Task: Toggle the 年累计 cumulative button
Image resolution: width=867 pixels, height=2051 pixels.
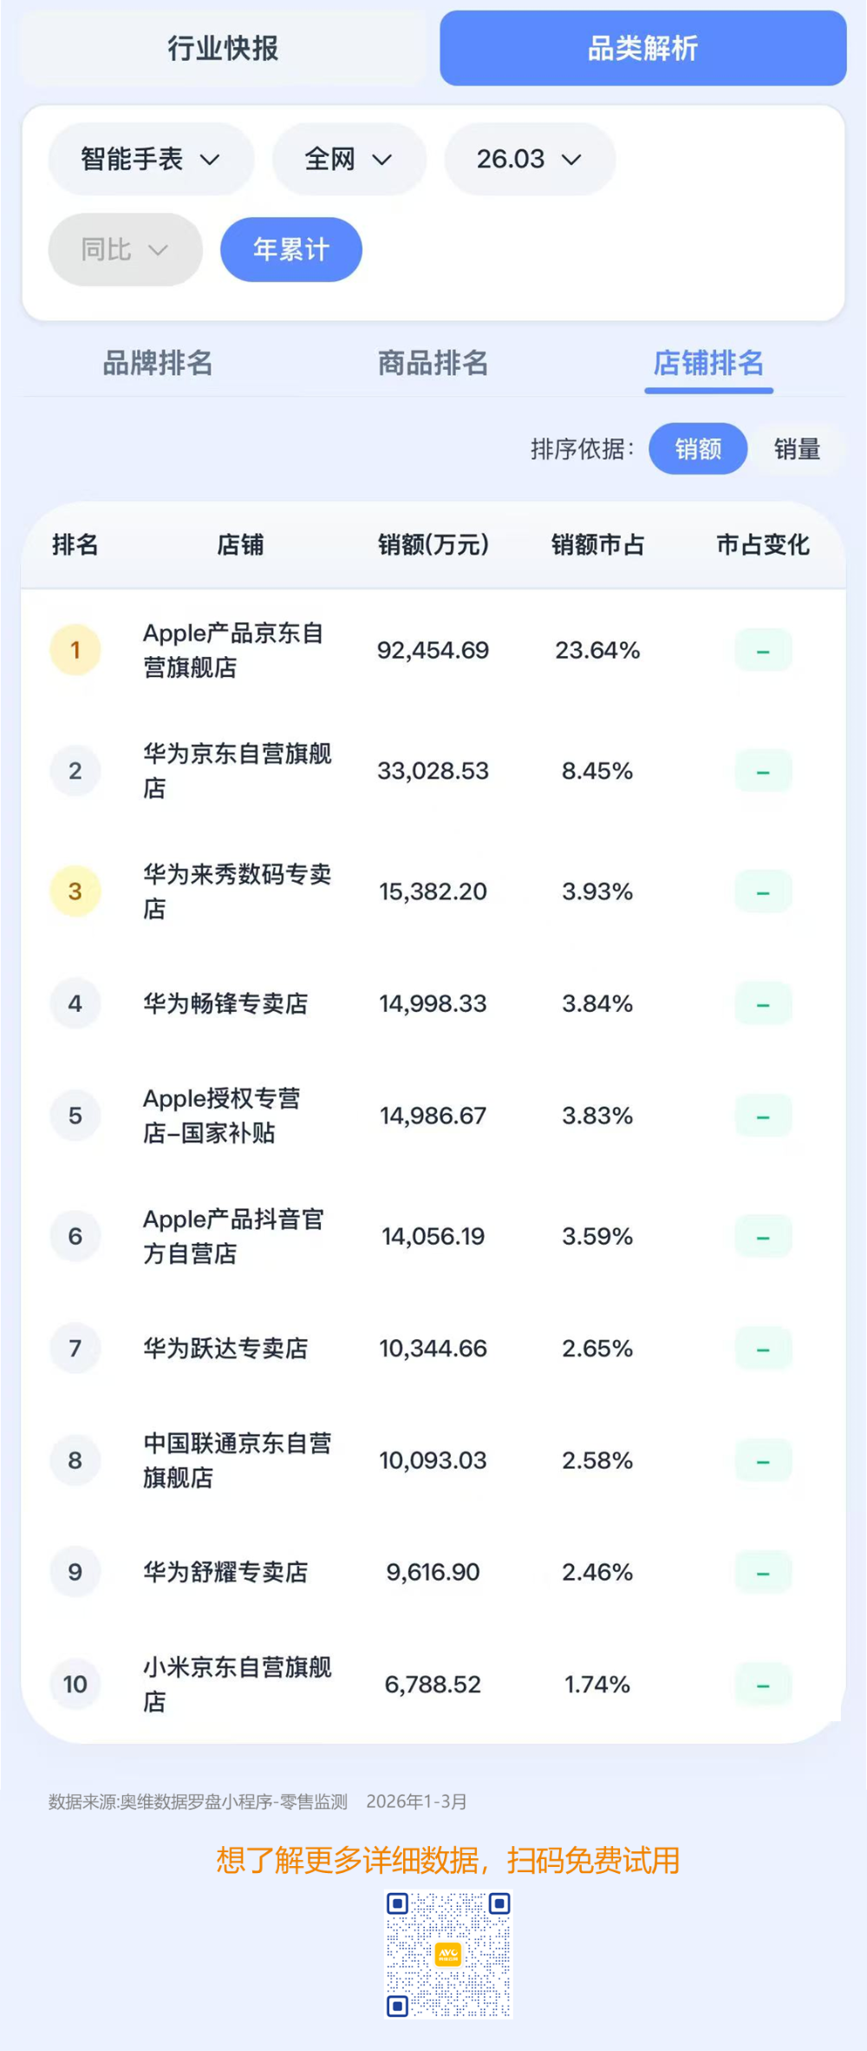Action: tap(291, 250)
